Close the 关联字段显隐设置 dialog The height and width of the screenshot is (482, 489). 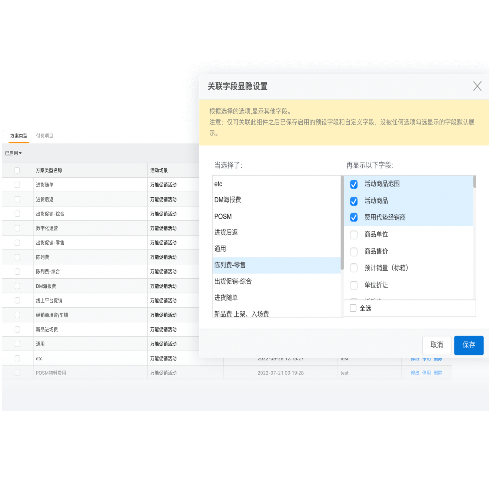click(x=477, y=86)
